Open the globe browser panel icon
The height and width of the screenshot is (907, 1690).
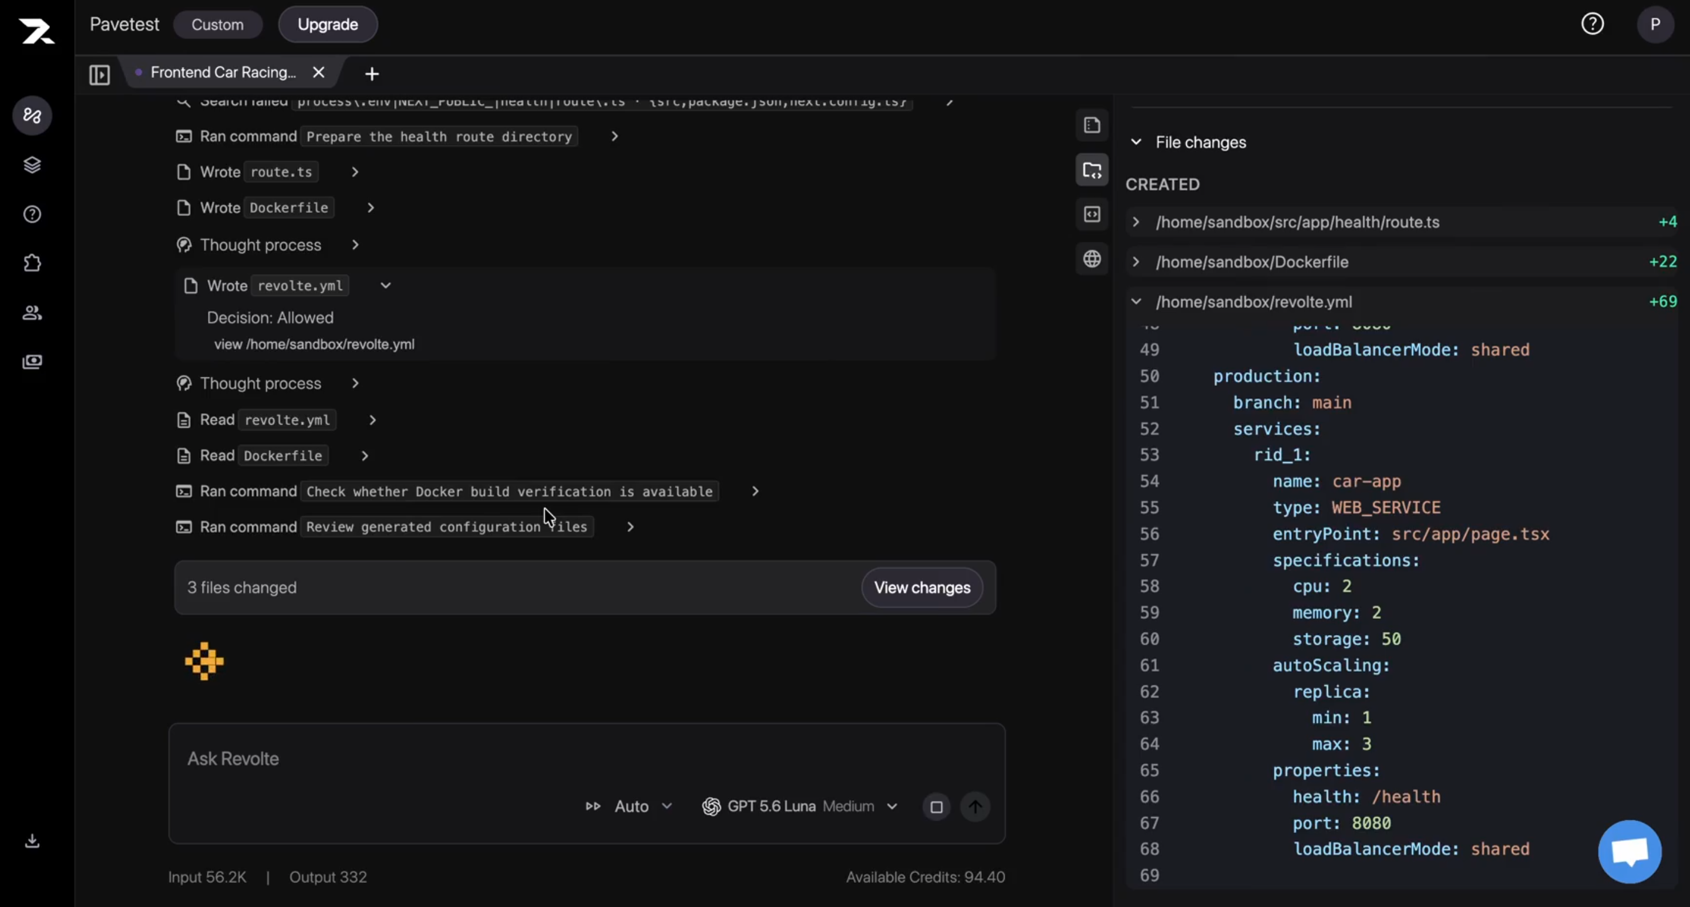tap(1092, 259)
